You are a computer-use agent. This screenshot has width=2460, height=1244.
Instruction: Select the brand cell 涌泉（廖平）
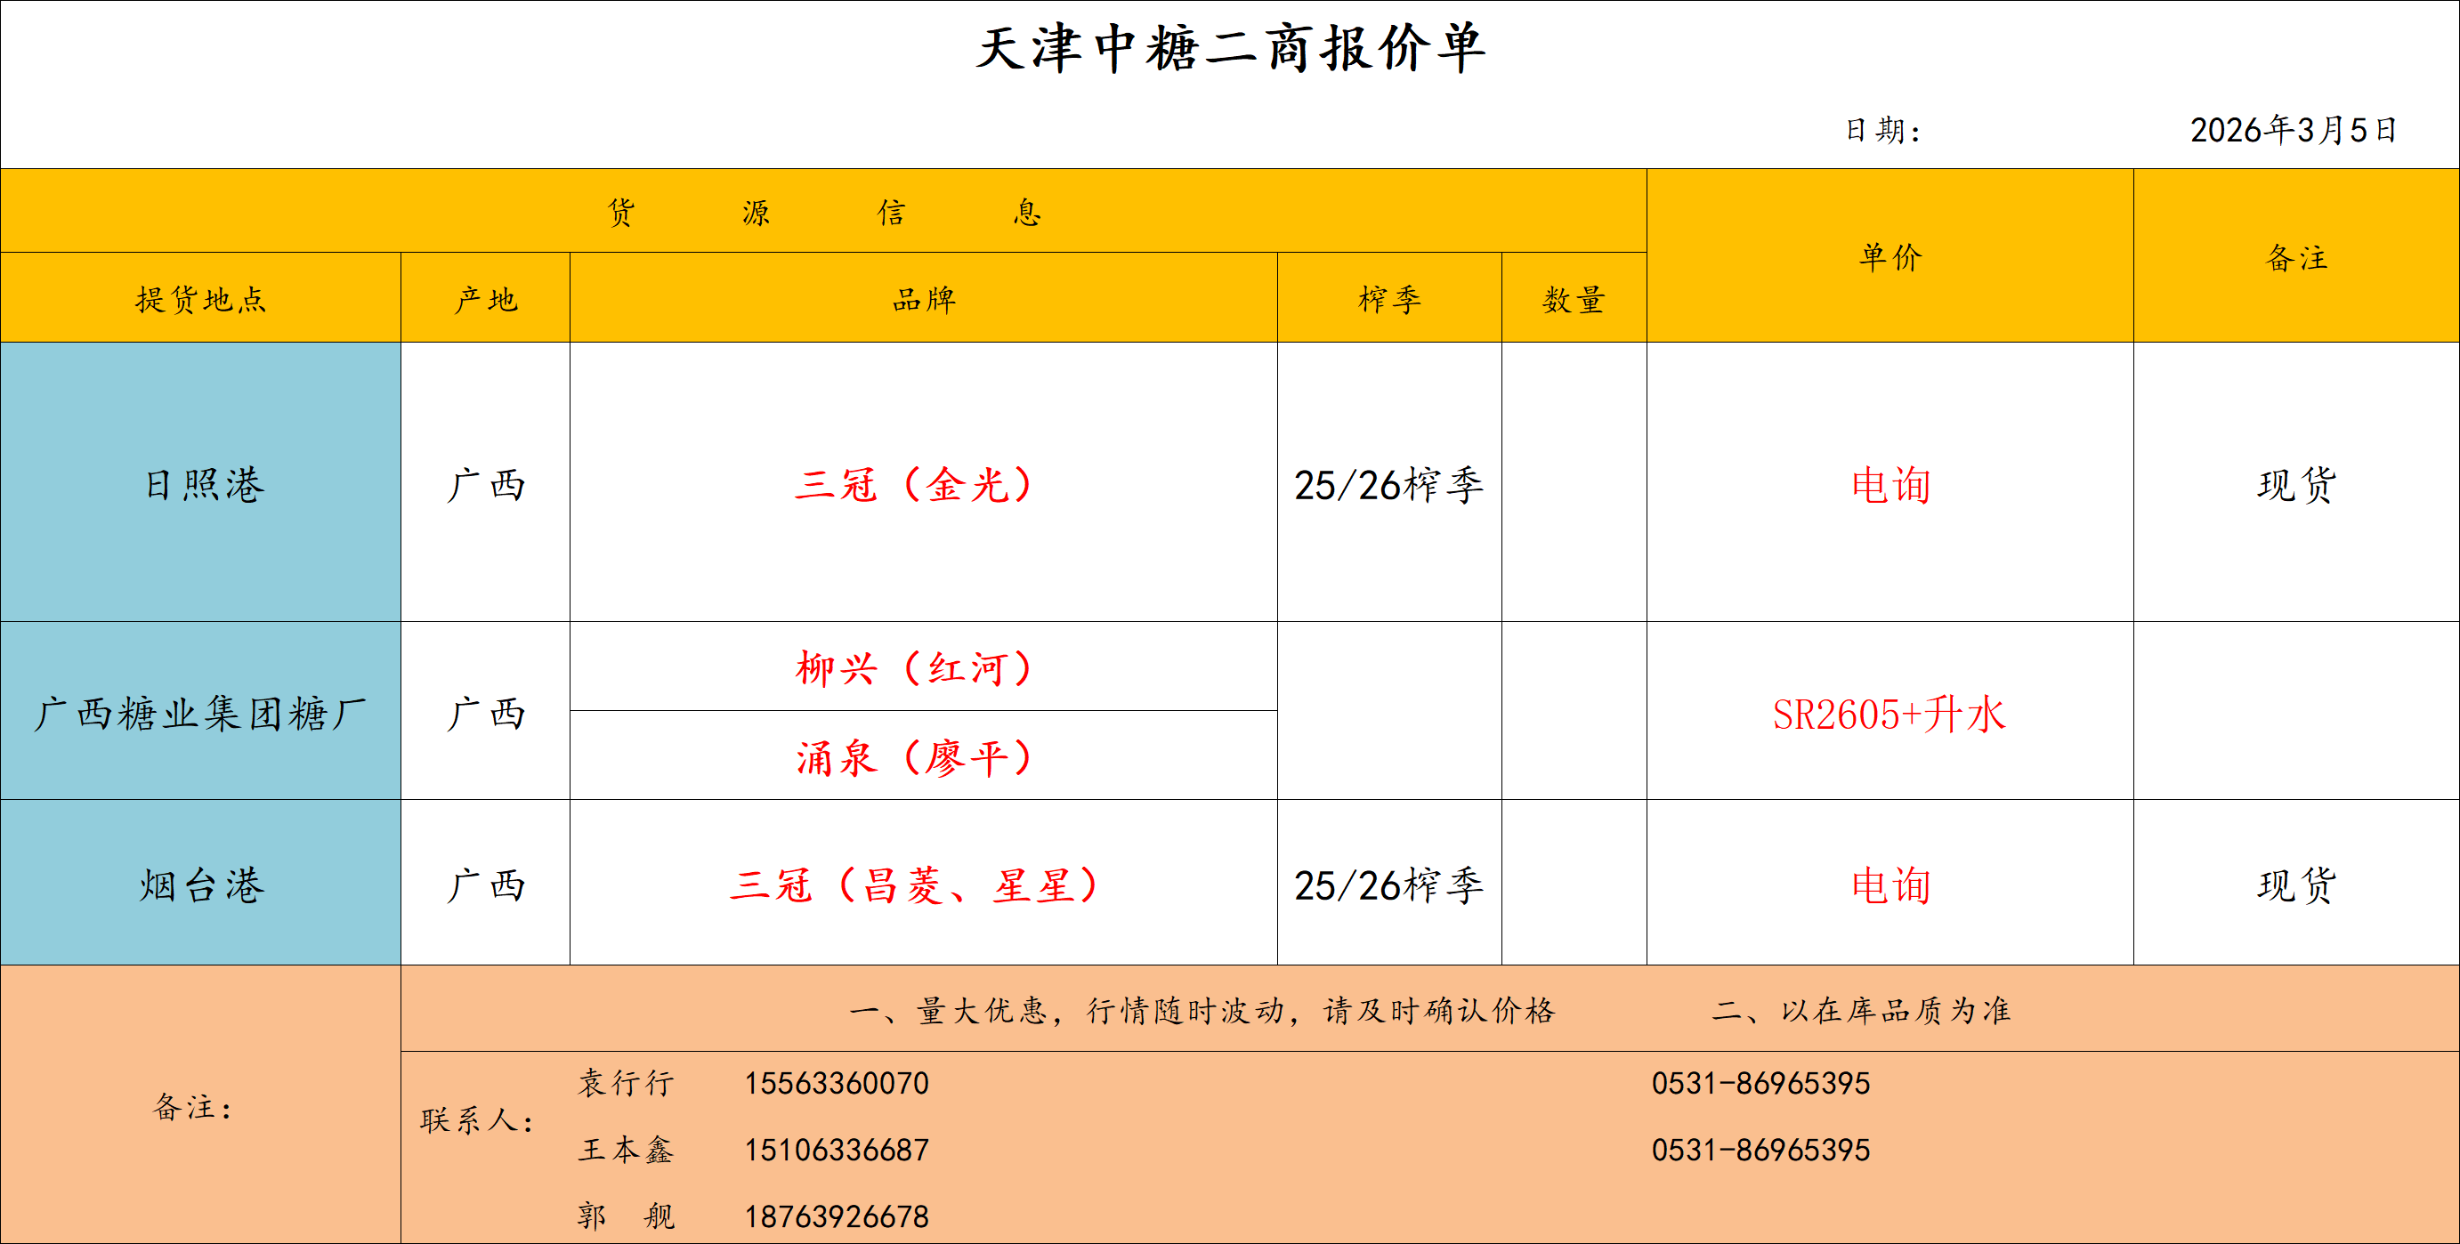click(914, 758)
